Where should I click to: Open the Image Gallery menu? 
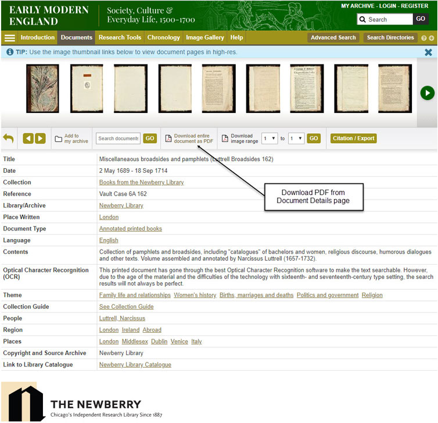[205, 37]
